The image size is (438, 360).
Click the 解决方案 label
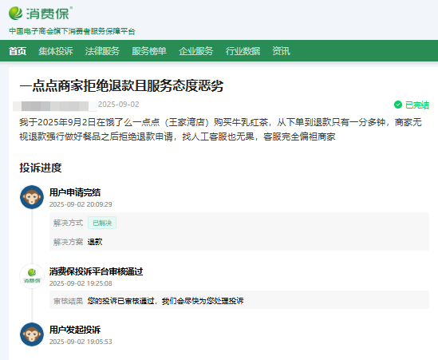pyautogui.click(x=68, y=242)
